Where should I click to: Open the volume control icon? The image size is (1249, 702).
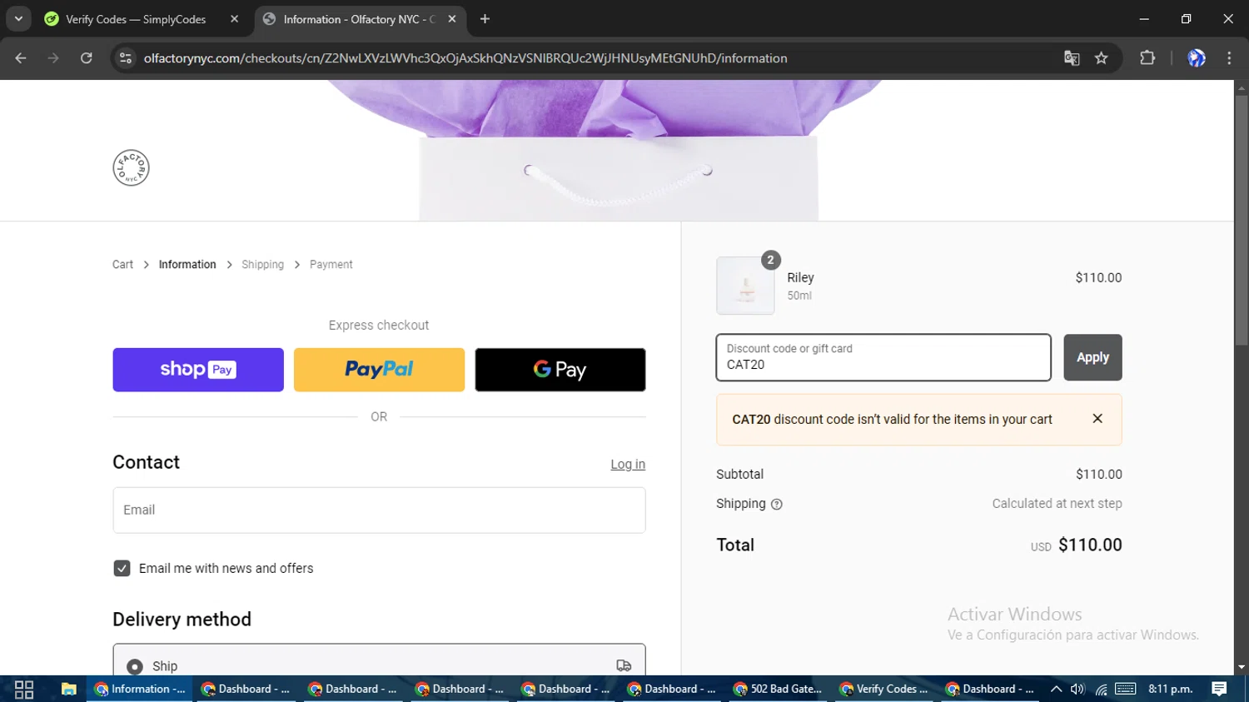click(1077, 689)
